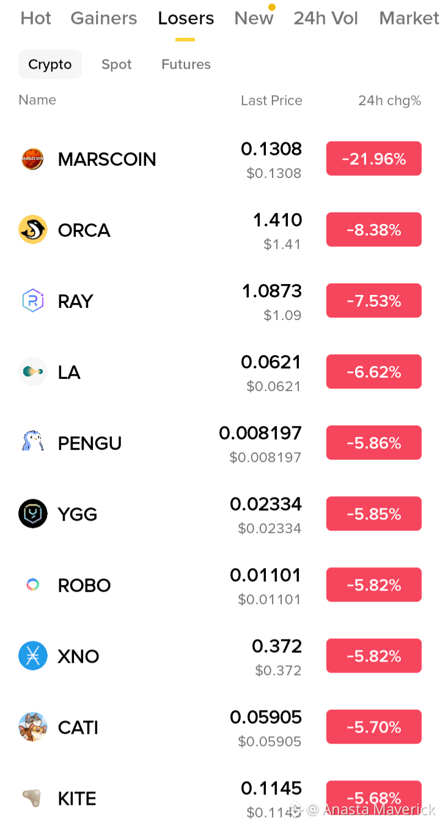The height and width of the screenshot is (825, 440).
Task: Sort by the 24h chg% column
Action: coord(390,100)
